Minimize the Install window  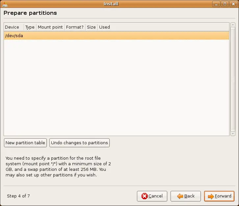(x=216, y=4)
